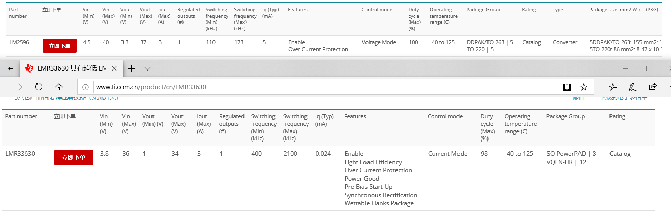Close the LMR33630 tab
The width and height of the screenshot is (671, 211).
[114, 68]
